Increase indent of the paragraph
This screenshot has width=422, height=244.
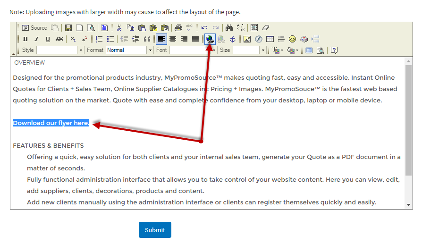click(135, 39)
